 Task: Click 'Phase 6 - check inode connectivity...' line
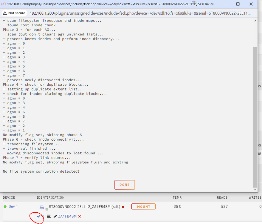(x=43, y=139)
